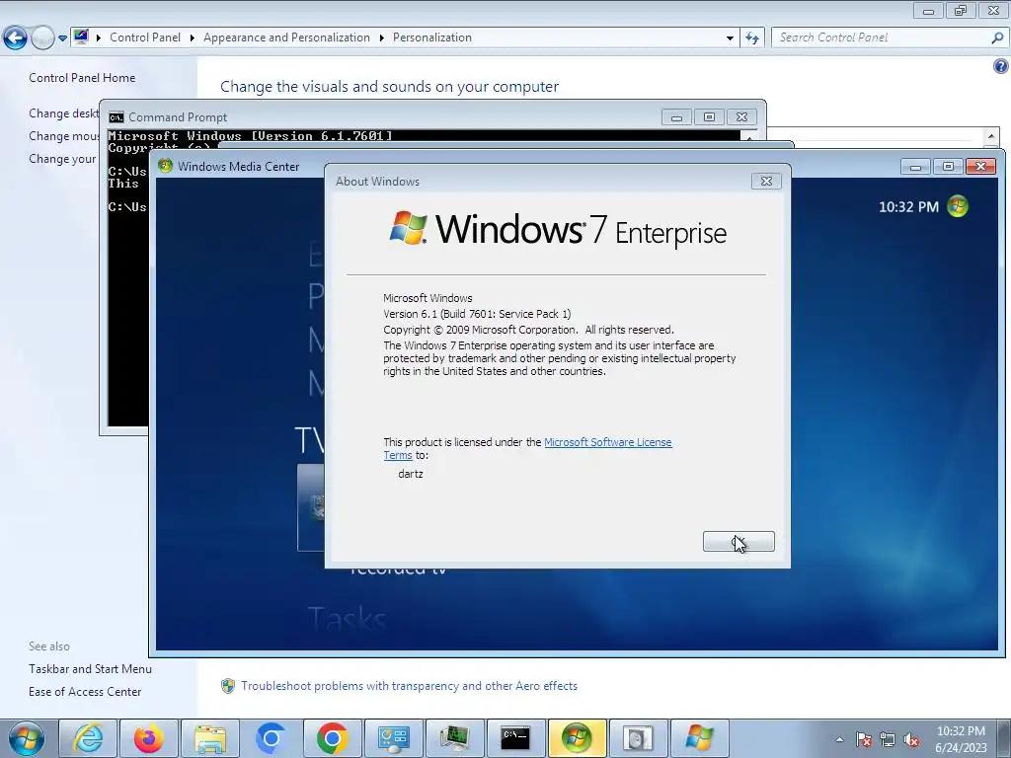Click the Control Panel forward arrow
This screenshot has height=758, width=1011.
click(42, 38)
